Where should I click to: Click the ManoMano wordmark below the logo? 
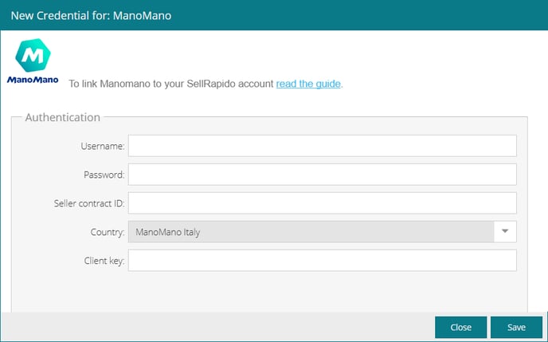point(33,80)
